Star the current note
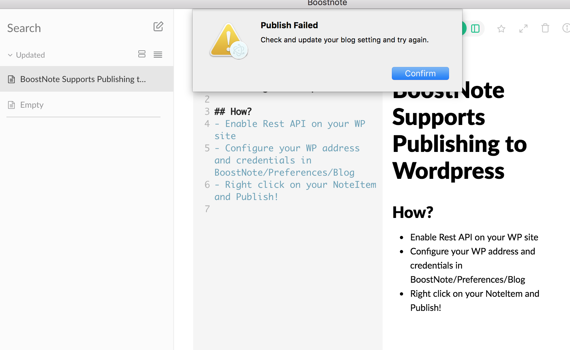This screenshot has height=350, width=570. [501, 29]
